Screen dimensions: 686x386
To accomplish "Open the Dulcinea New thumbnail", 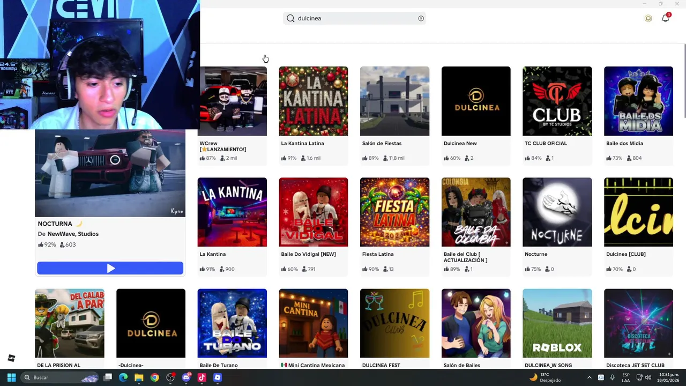I will (476, 101).
